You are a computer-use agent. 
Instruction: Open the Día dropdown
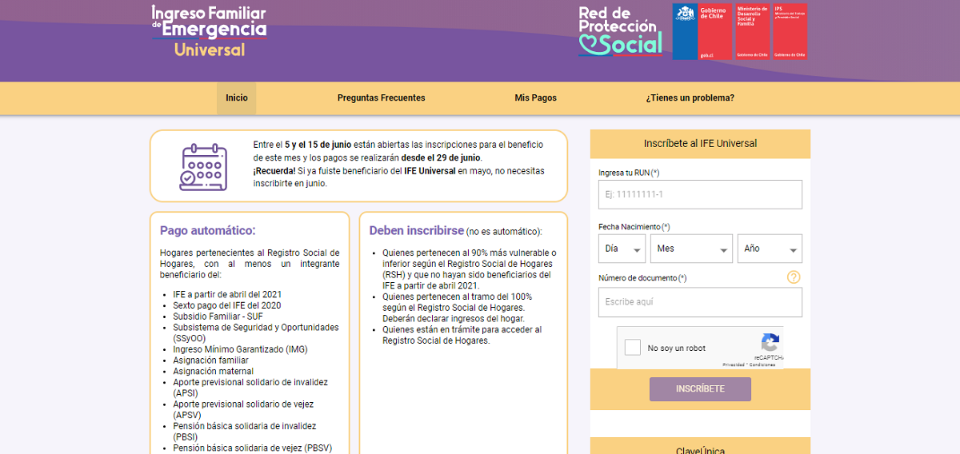pyautogui.click(x=622, y=249)
